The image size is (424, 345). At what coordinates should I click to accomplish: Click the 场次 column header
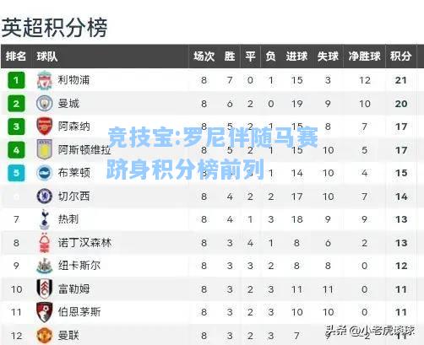(204, 57)
